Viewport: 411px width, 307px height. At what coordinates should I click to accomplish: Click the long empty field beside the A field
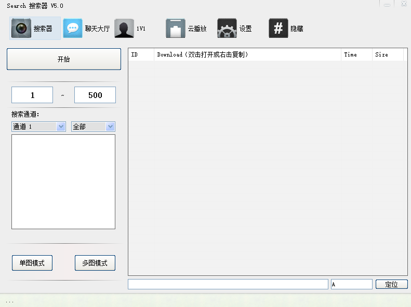[228, 284]
